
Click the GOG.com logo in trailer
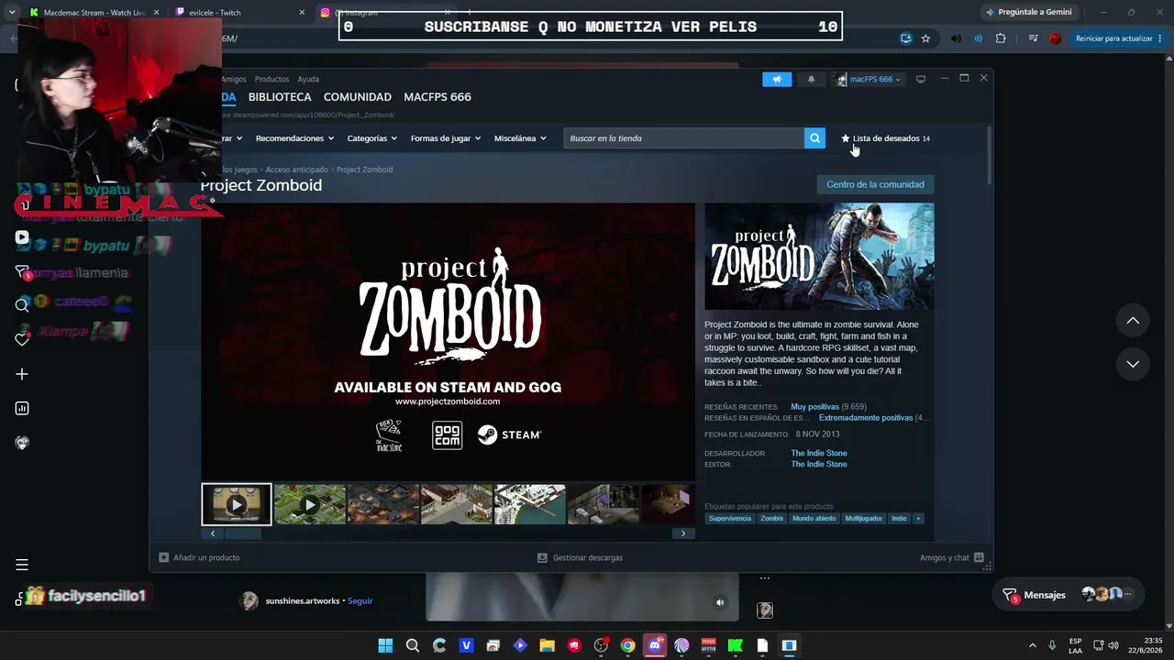[448, 434]
